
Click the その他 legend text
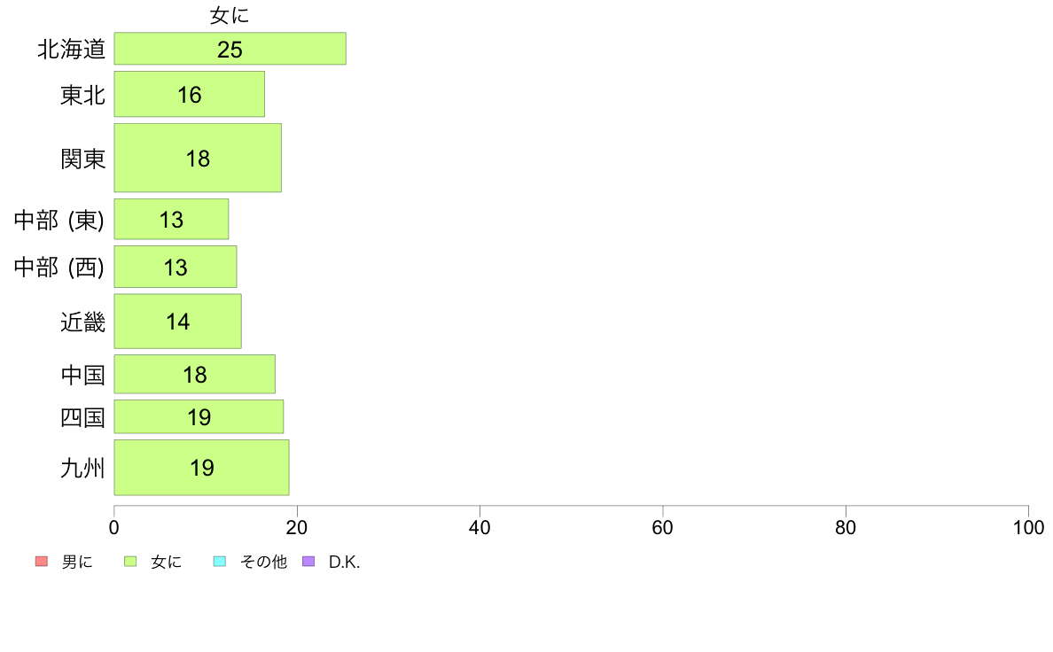point(263,562)
